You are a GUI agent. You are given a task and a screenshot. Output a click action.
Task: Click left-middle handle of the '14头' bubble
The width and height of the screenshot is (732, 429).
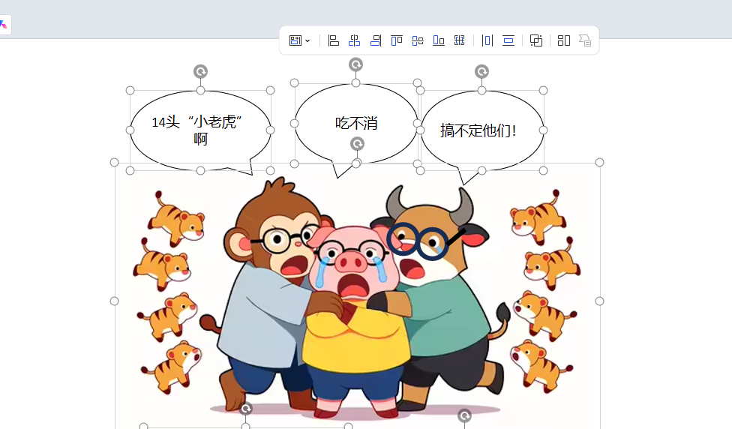point(130,130)
